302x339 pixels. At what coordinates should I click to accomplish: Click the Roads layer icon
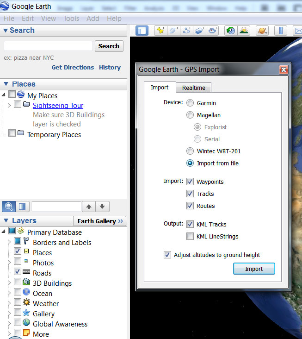pyautogui.click(x=26, y=271)
